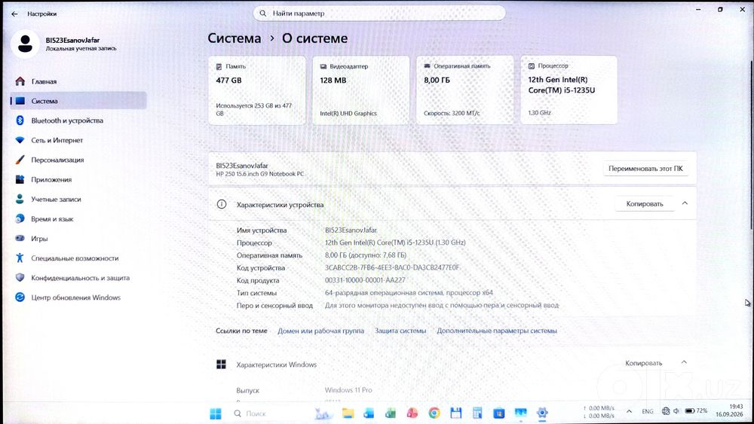Open Calculator from the taskbar

(x=477, y=413)
